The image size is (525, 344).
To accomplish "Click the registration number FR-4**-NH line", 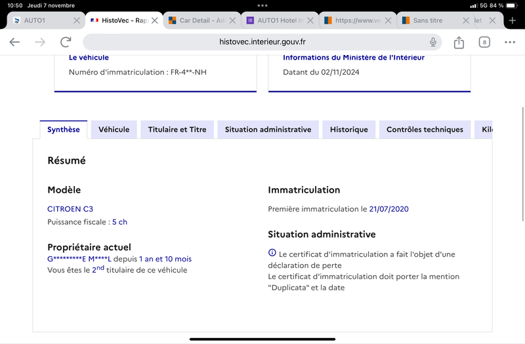I will (138, 72).
